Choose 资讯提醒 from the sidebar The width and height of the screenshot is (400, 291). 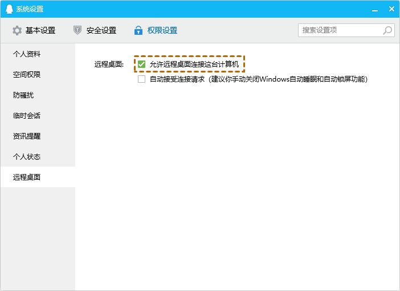tap(27, 136)
